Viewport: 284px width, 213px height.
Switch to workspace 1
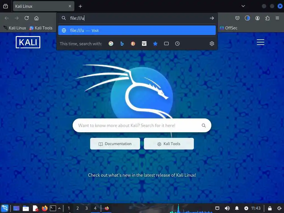coord(69,208)
